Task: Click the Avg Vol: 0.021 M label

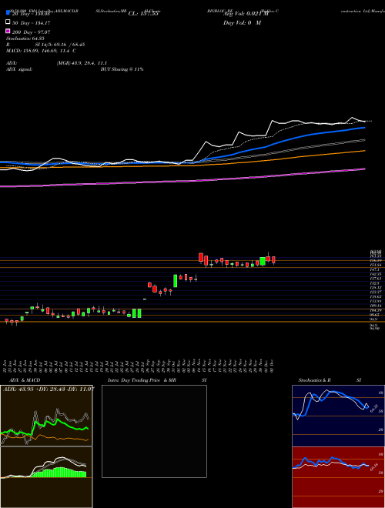Action: click(x=246, y=14)
